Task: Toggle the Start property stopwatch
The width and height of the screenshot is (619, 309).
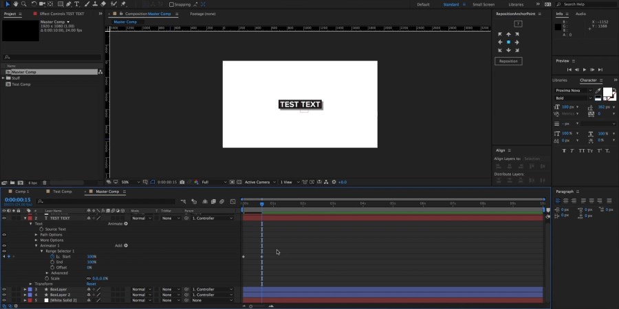Action: [x=52, y=257]
